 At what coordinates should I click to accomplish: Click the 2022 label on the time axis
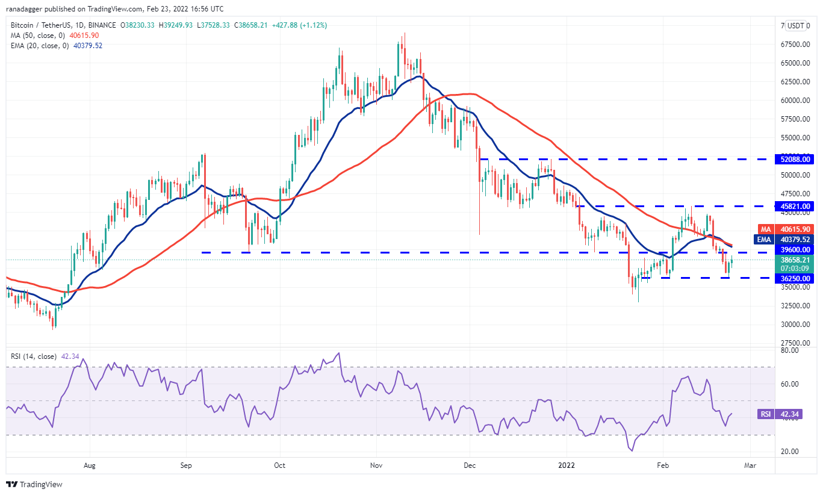[567, 465]
